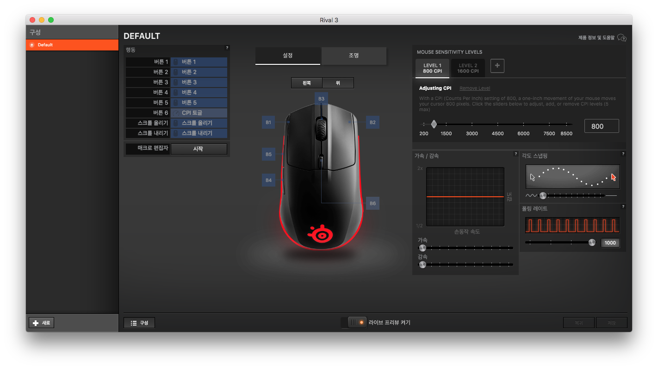
Task: Select B1 button marker on mouse
Action: (268, 122)
